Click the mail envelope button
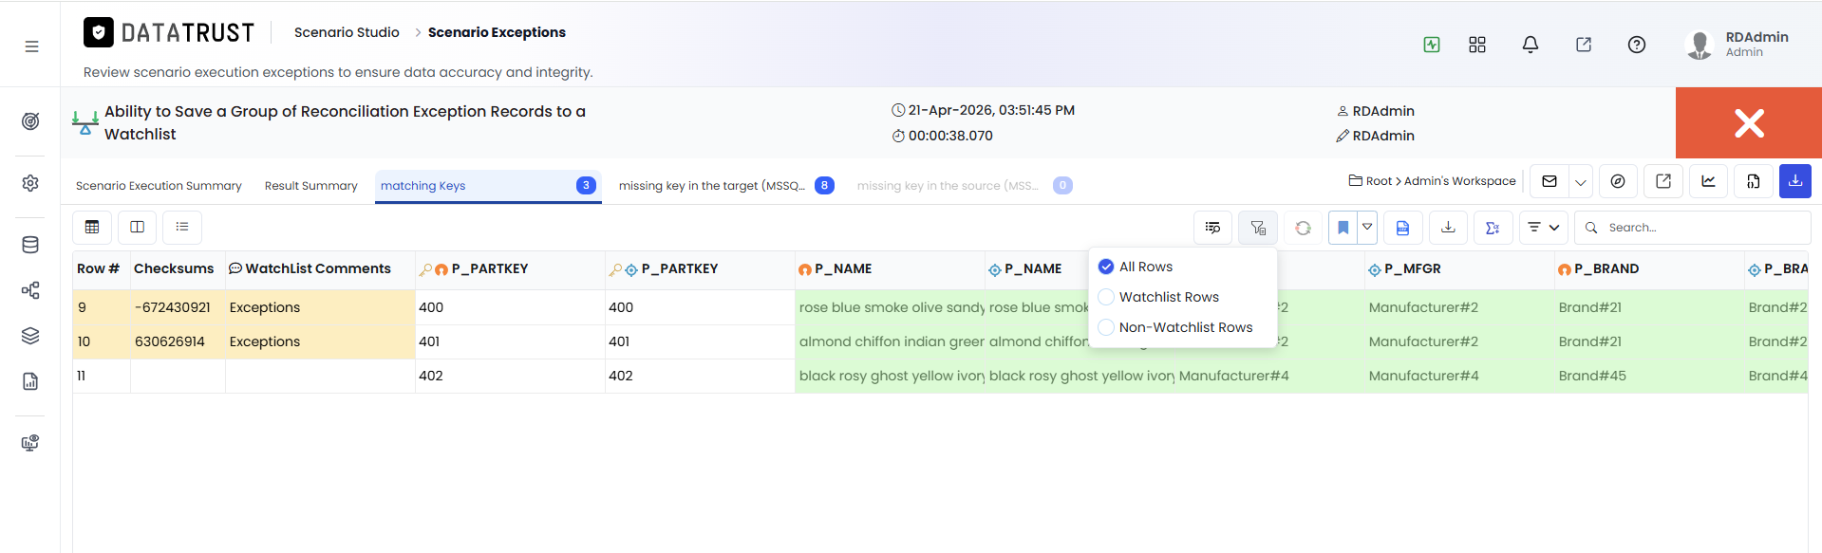The height and width of the screenshot is (553, 1822). [1550, 181]
